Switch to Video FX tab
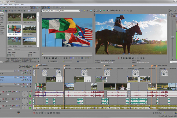 pyautogui.click(x=24, y=62)
